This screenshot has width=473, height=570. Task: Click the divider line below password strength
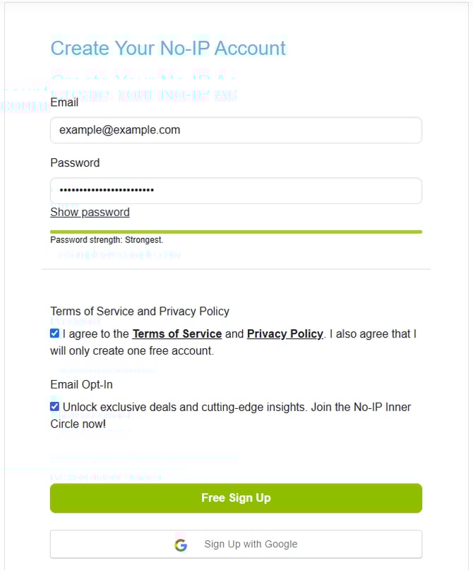click(x=236, y=269)
